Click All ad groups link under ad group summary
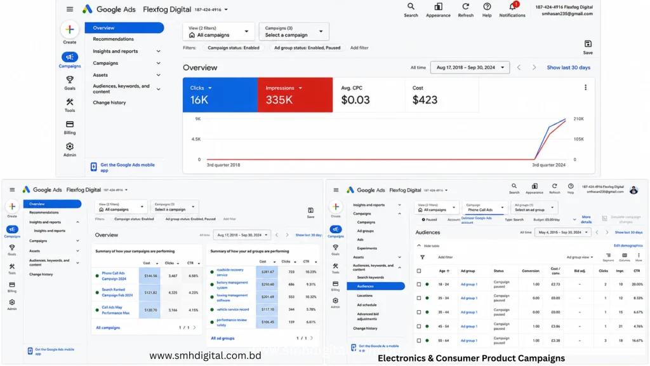 [x=223, y=338]
